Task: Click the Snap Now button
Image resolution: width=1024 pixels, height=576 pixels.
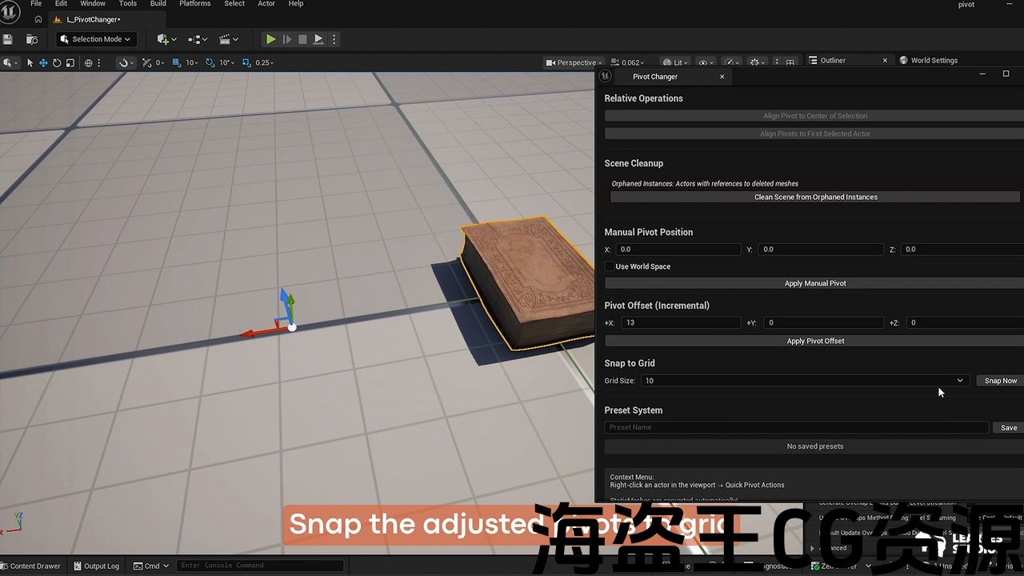Action: coord(1000,381)
